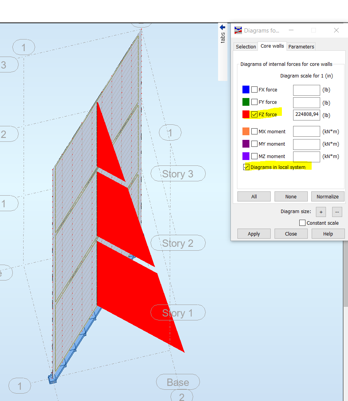Minimize the Diagrams dialog
348x401 pixels.
coord(291,30)
